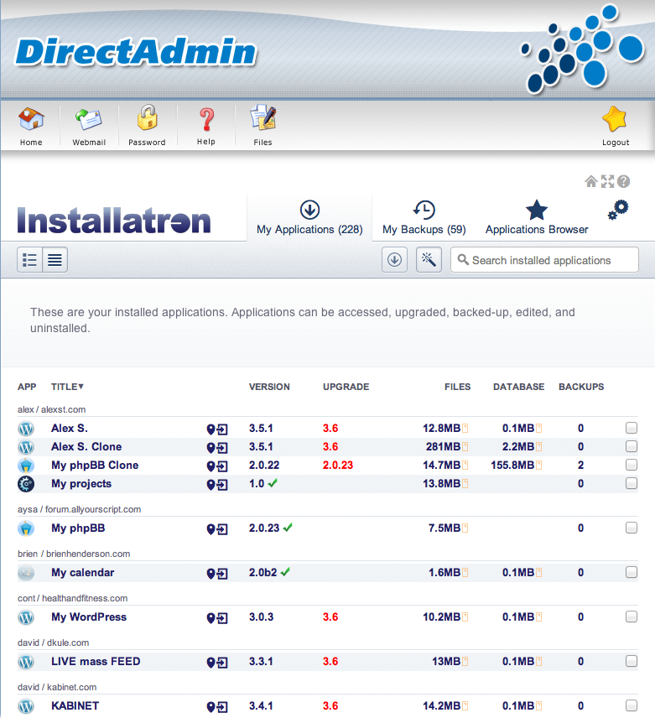Open the Files icon in toolbar
The width and height of the screenshot is (655, 718).
pos(263,117)
